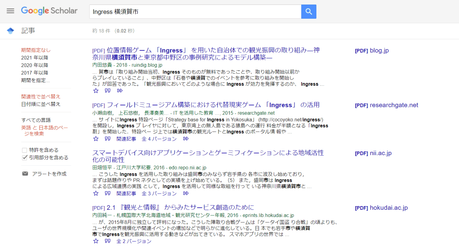Click the 記事 heading label
Viewport: 459px width, 249px height.
(28, 31)
